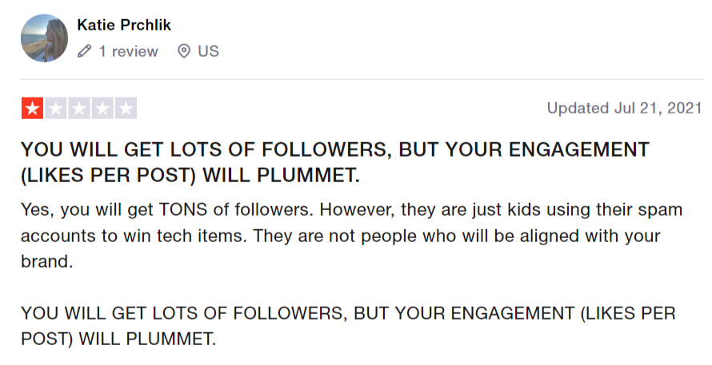
Task: Open the bold review title heading
Action: [334, 163]
